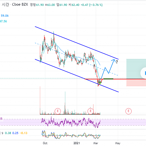Screen dimensions: 146x146
Task: Click the Mar label on time axis
Action: 96,143
